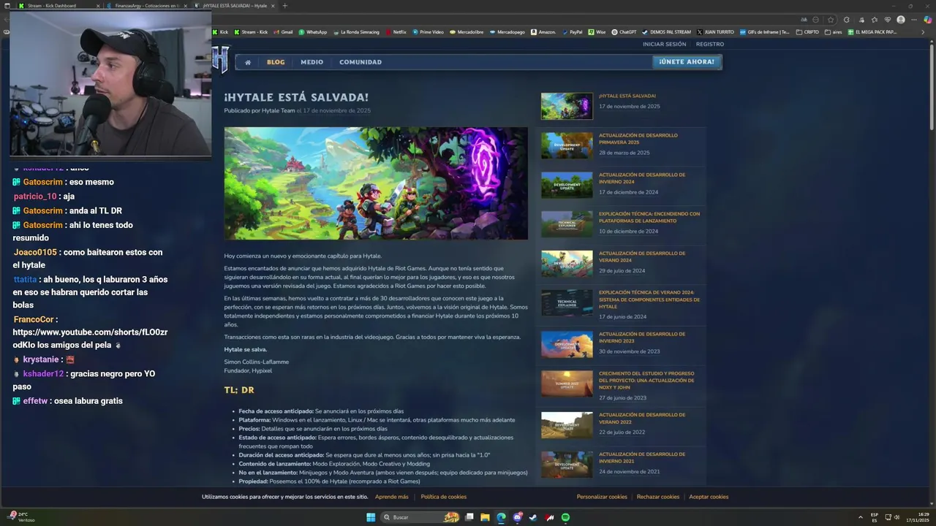
Task: Open Encendiendo con Plataformas de Lanzamiento post
Action: 649,218
